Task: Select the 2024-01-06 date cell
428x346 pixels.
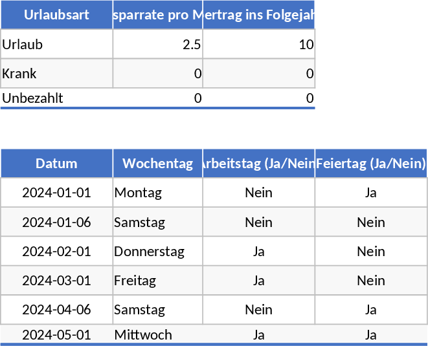Action: (x=56, y=222)
